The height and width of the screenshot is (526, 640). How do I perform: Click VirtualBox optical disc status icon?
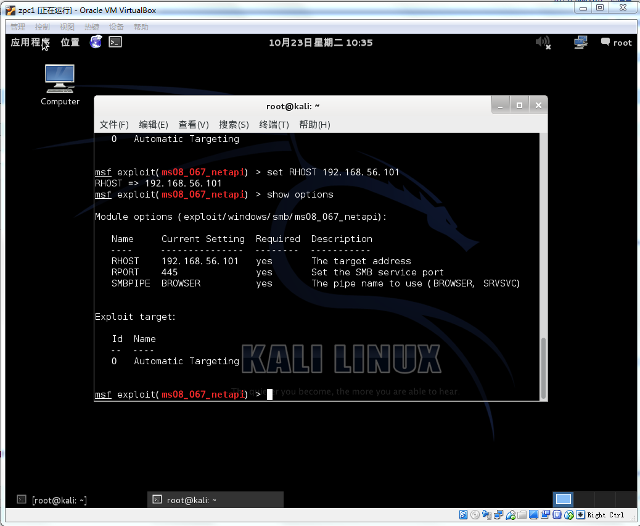pyautogui.click(x=475, y=515)
